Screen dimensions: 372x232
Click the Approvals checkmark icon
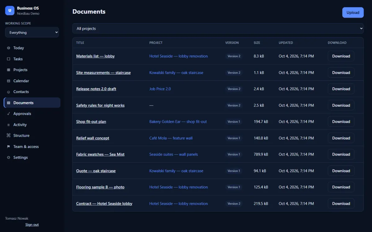(x=8, y=114)
